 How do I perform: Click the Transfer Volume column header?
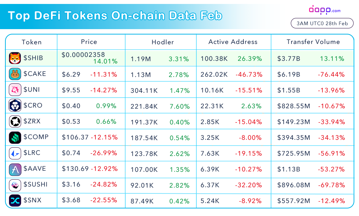(x=313, y=42)
